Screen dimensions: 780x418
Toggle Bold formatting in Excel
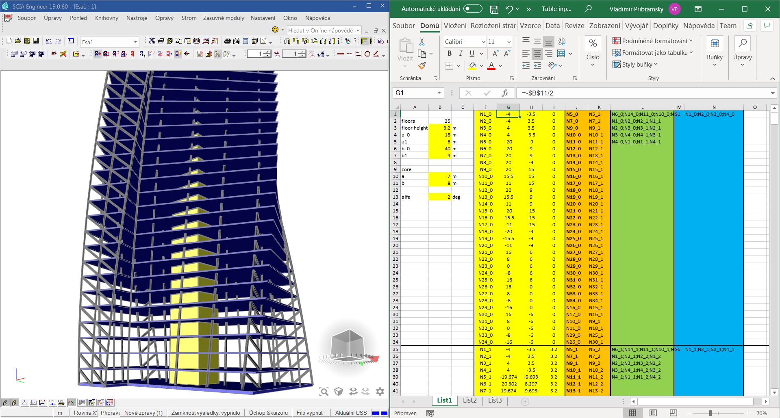point(449,53)
